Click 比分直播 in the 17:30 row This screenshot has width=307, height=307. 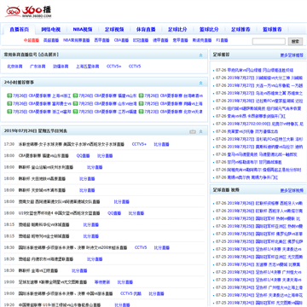pyautogui.click(x=161, y=144)
